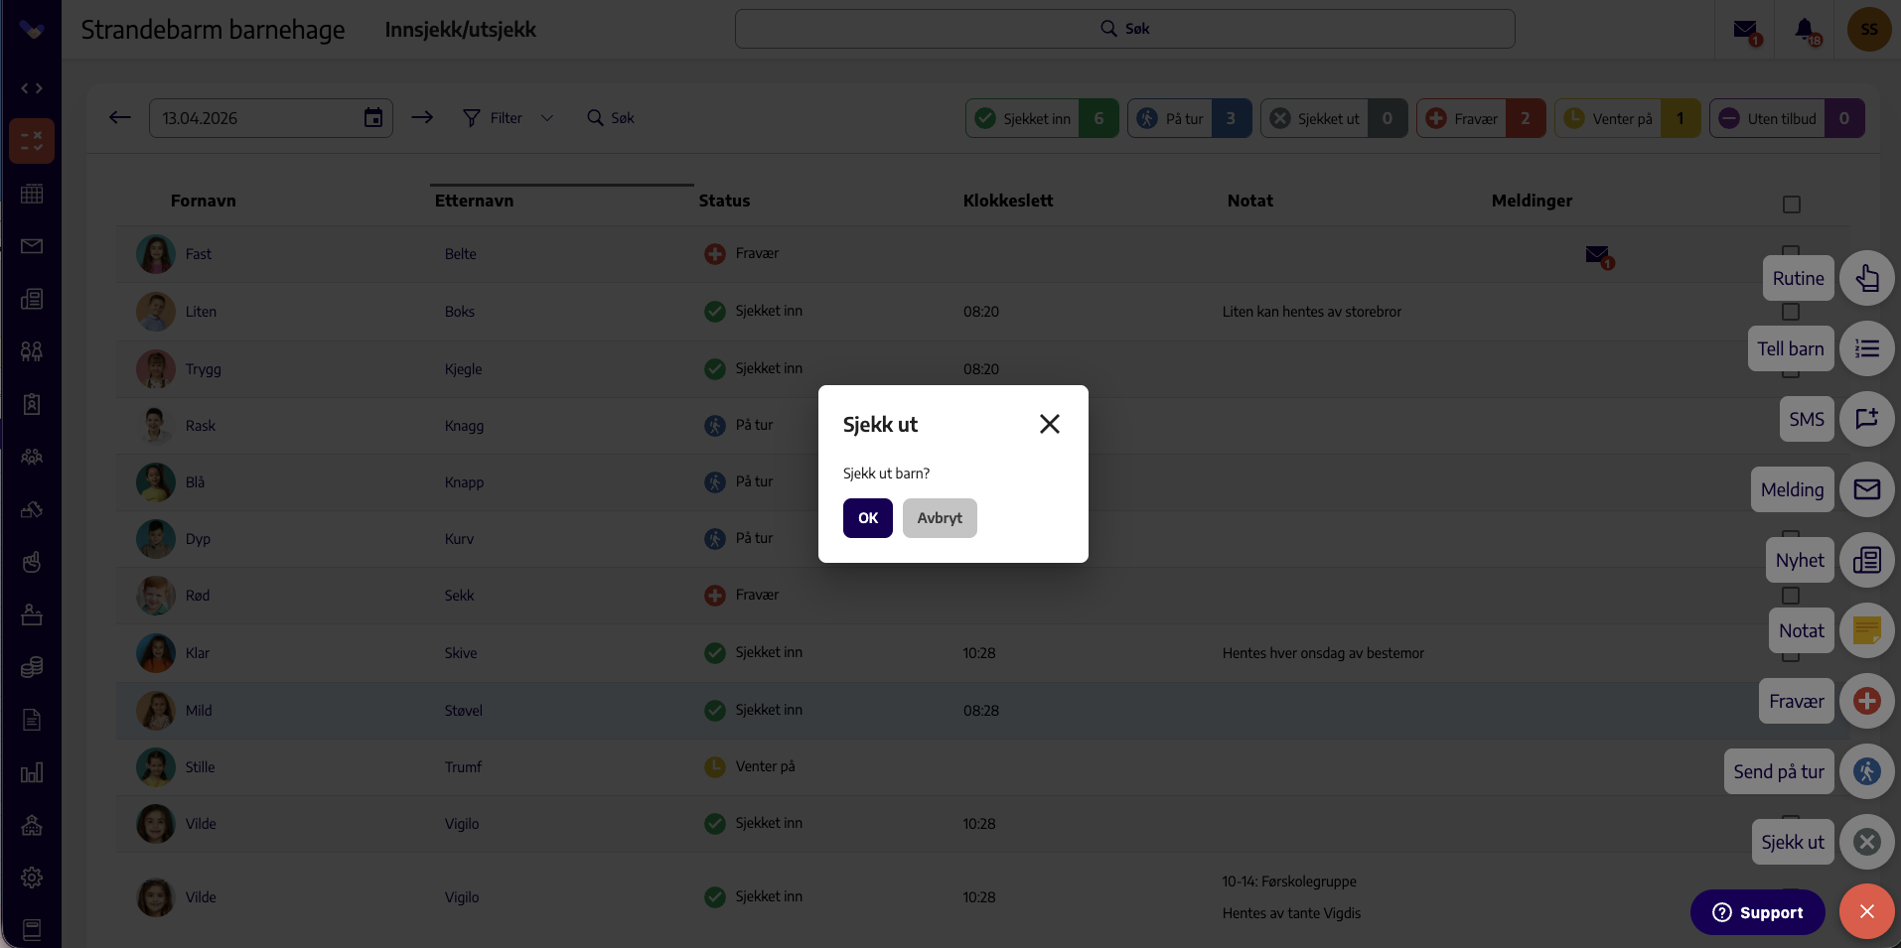Viewport: 1901px width, 948px height.
Task: Sort by the Etternavn column header
Action: pos(474,201)
